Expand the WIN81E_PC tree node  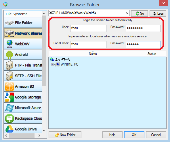pos(52,65)
